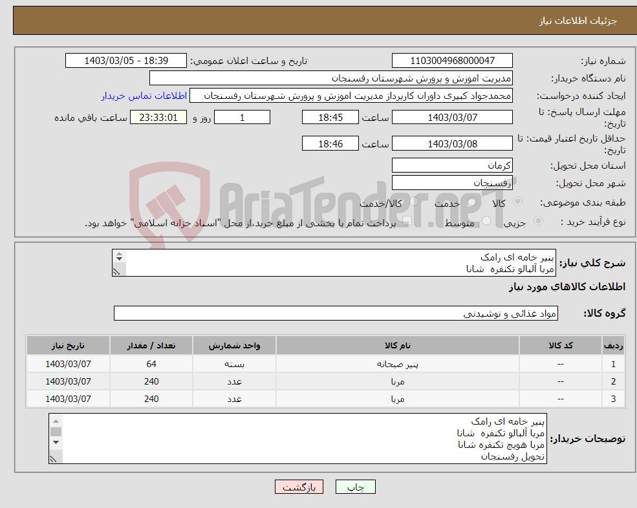Click the row number 3 cell
The width and height of the screenshot is (637, 508).
(613, 399)
